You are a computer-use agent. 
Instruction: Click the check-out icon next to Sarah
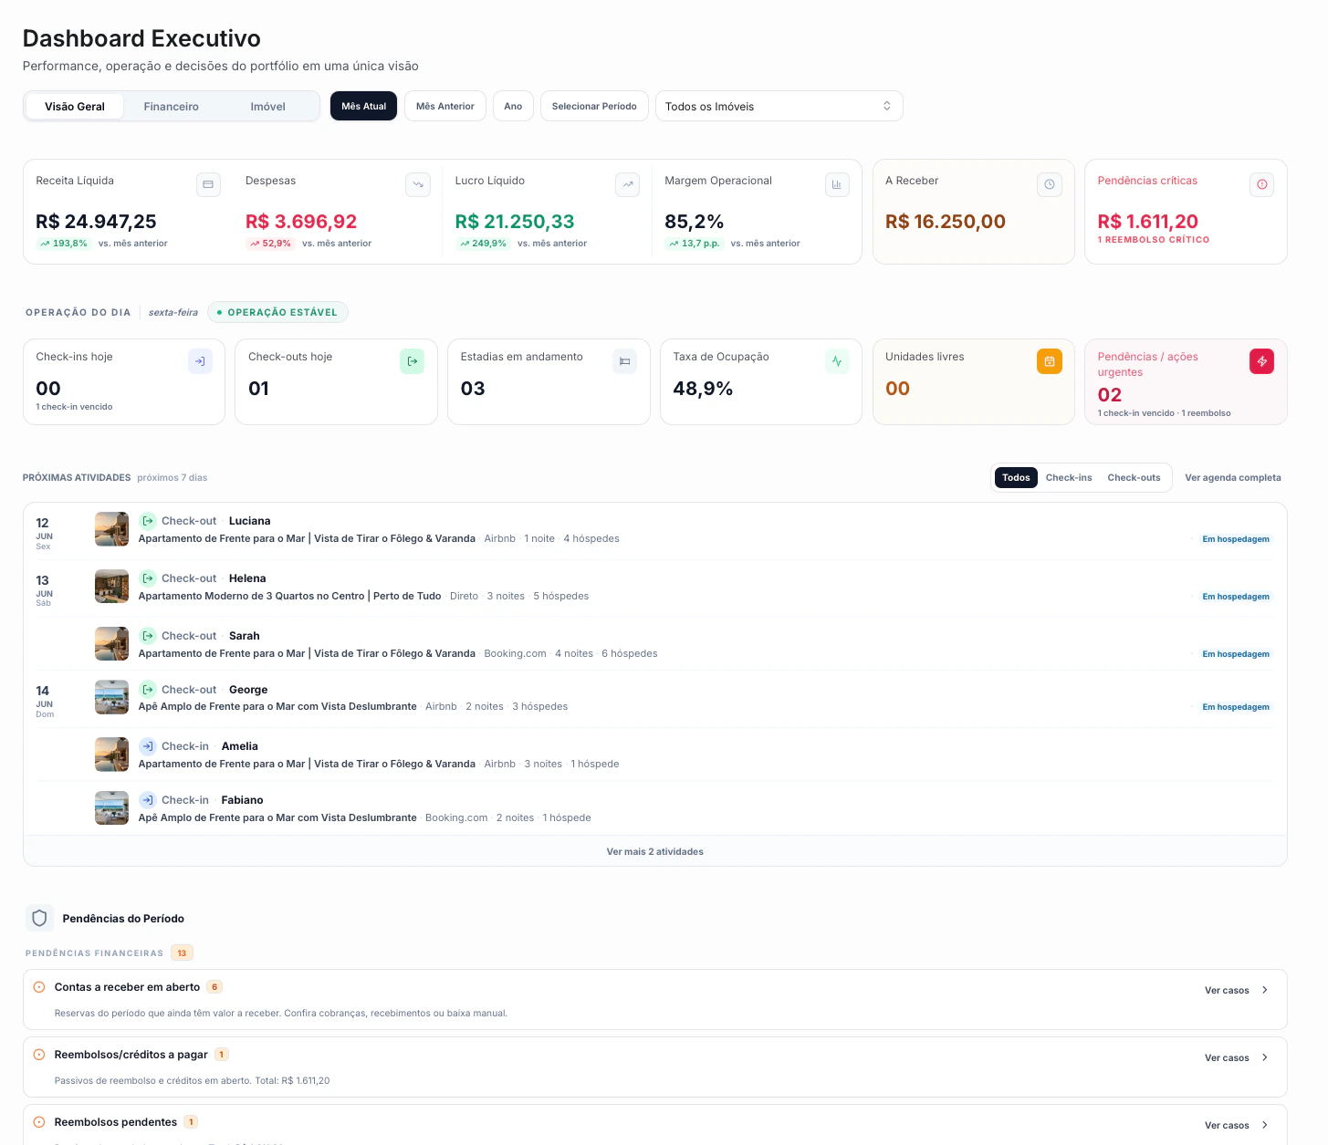[147, 636]
